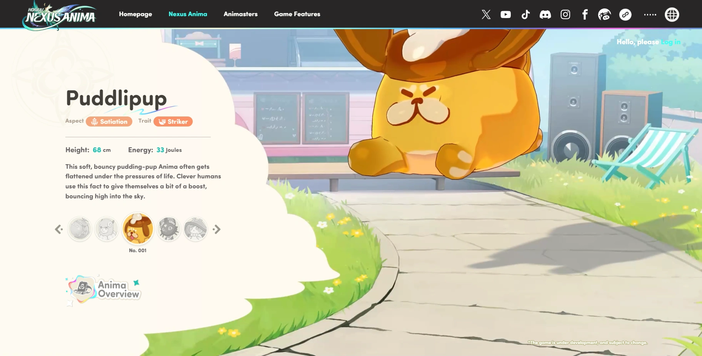Click the Log in link

coord(670,42)
